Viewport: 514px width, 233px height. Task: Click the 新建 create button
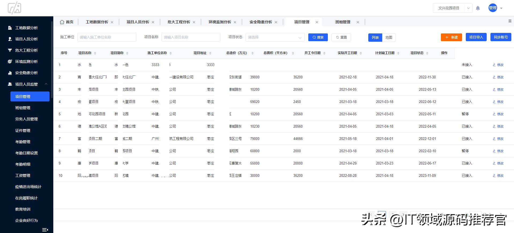click(451, 37)
